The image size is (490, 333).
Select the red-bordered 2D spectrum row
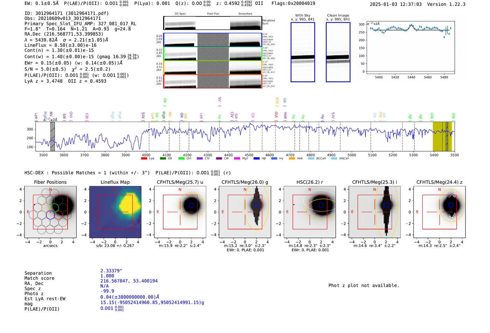pyautogui.click(x=213, y=81)
